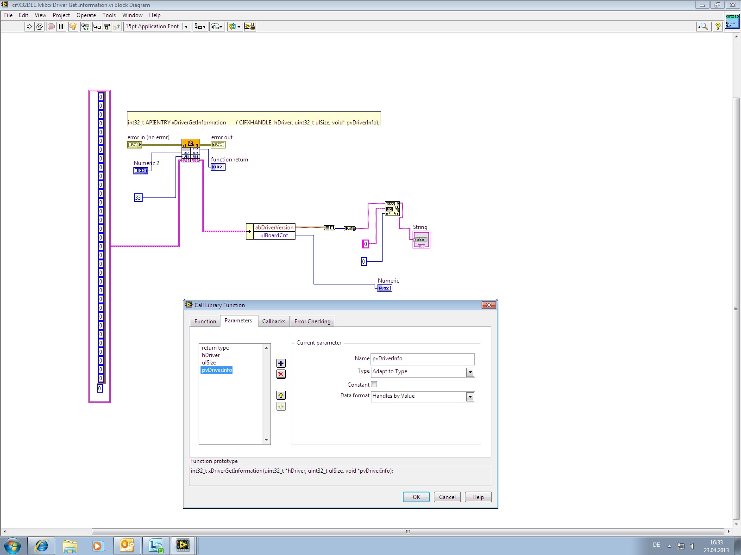Click the Clean Up Diagram icon
The height and width of the screenshot is (555, 741).
250,27
